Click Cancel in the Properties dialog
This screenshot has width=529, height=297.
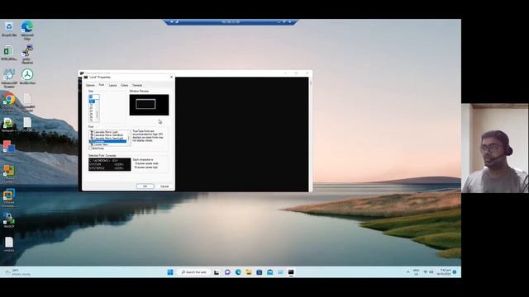click(x=164, y=186)
